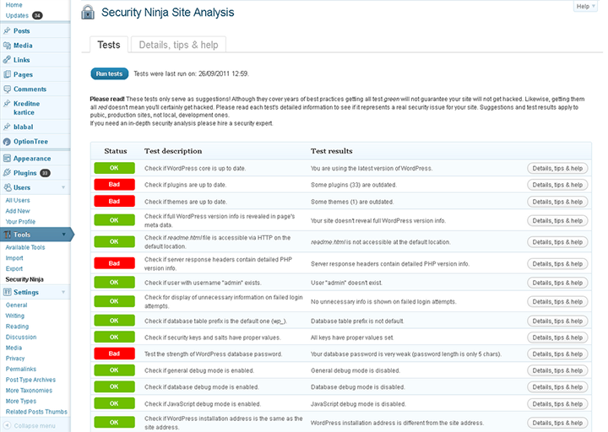Open Writing settings link
The image size is (608, 432).
pos(14,316)
